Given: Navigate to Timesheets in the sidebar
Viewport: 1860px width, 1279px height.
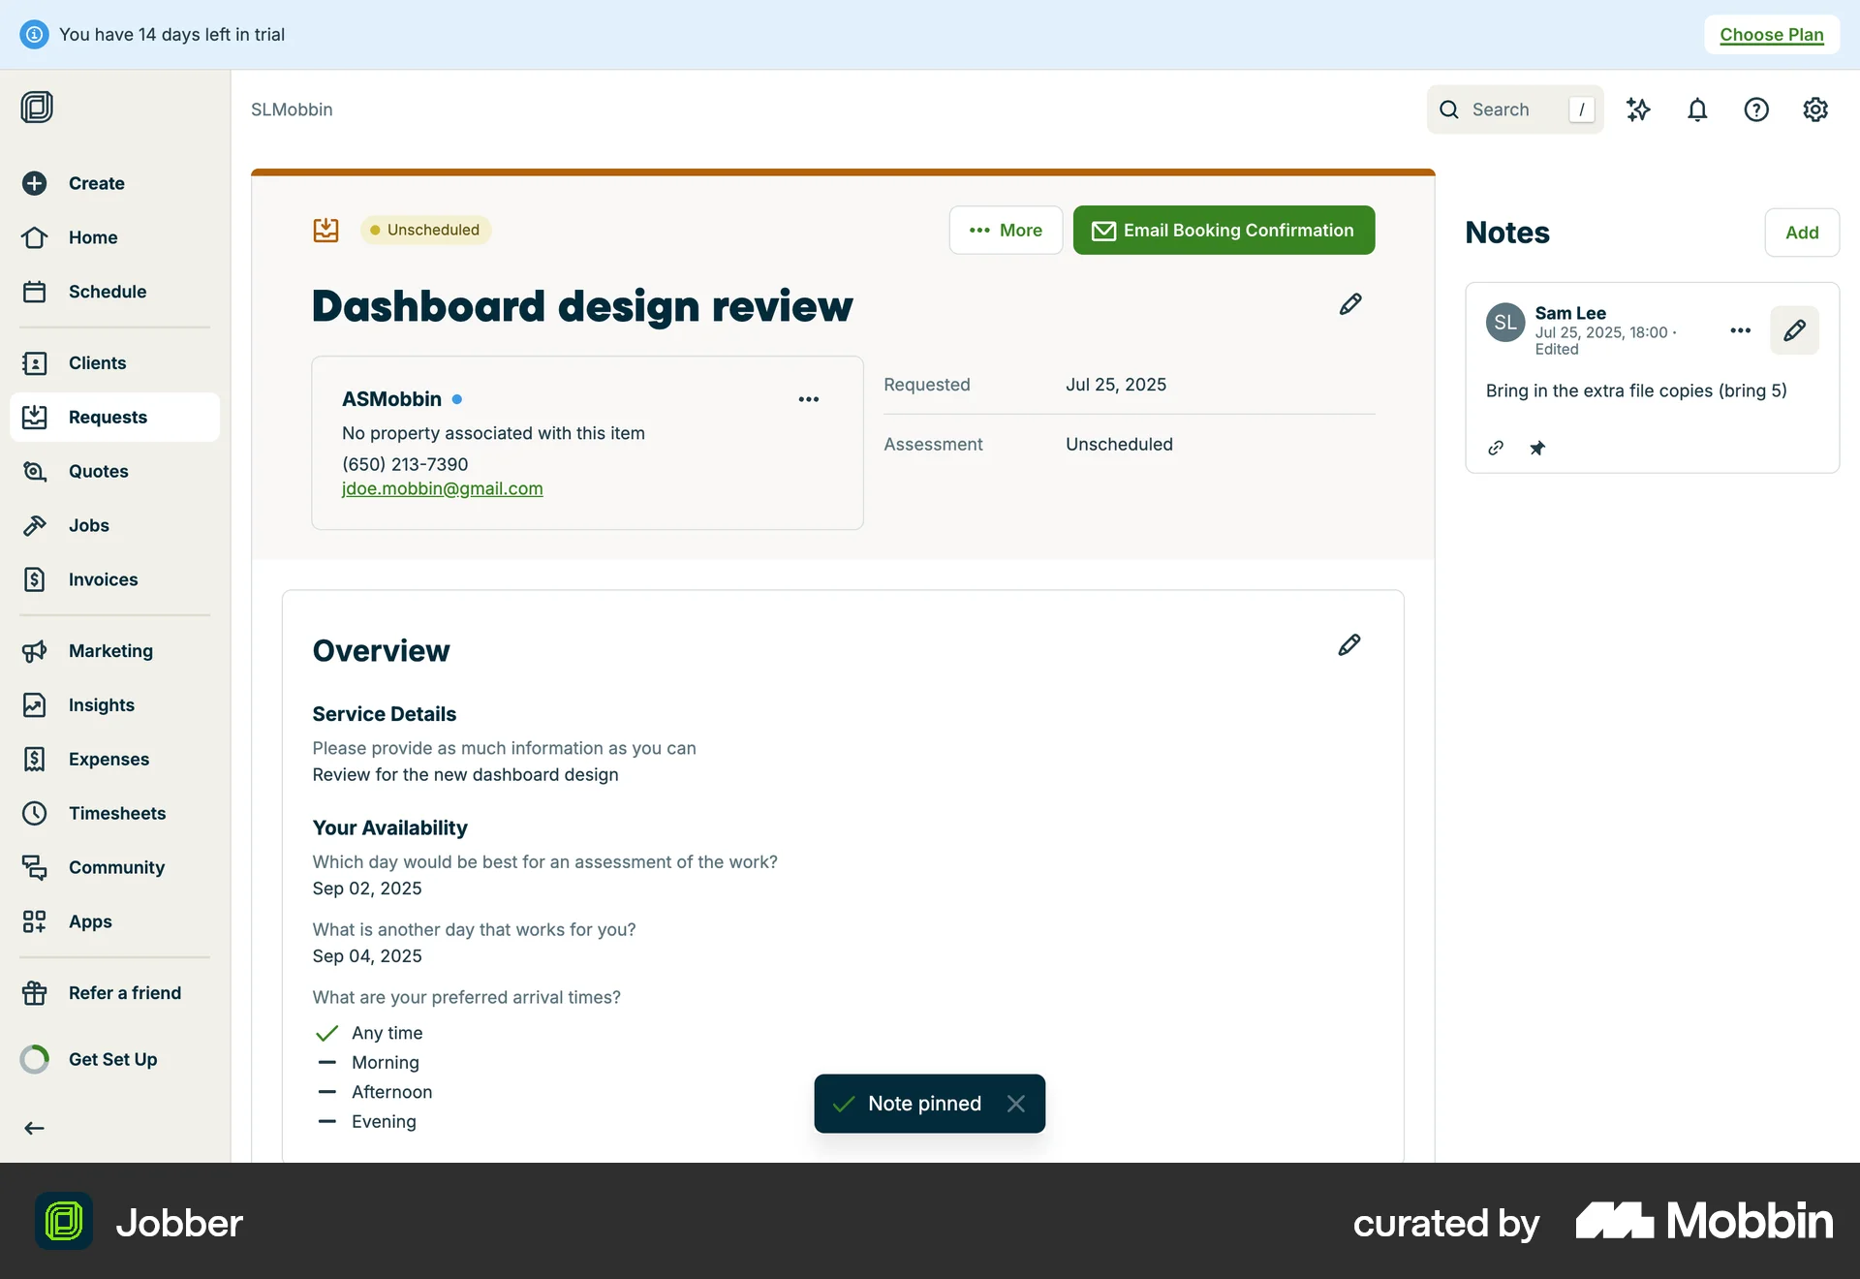Looking at the screenshot, I should 117,813.
